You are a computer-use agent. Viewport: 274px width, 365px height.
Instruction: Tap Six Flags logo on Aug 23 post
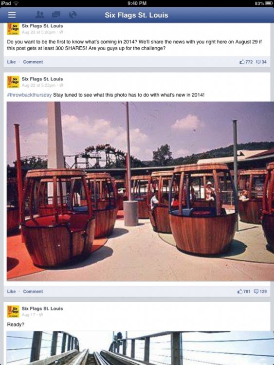click(x=13, y=29)
